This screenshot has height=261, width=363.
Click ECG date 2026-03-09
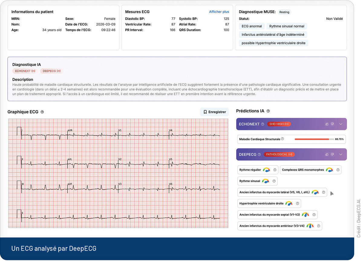tap(106, 24)
